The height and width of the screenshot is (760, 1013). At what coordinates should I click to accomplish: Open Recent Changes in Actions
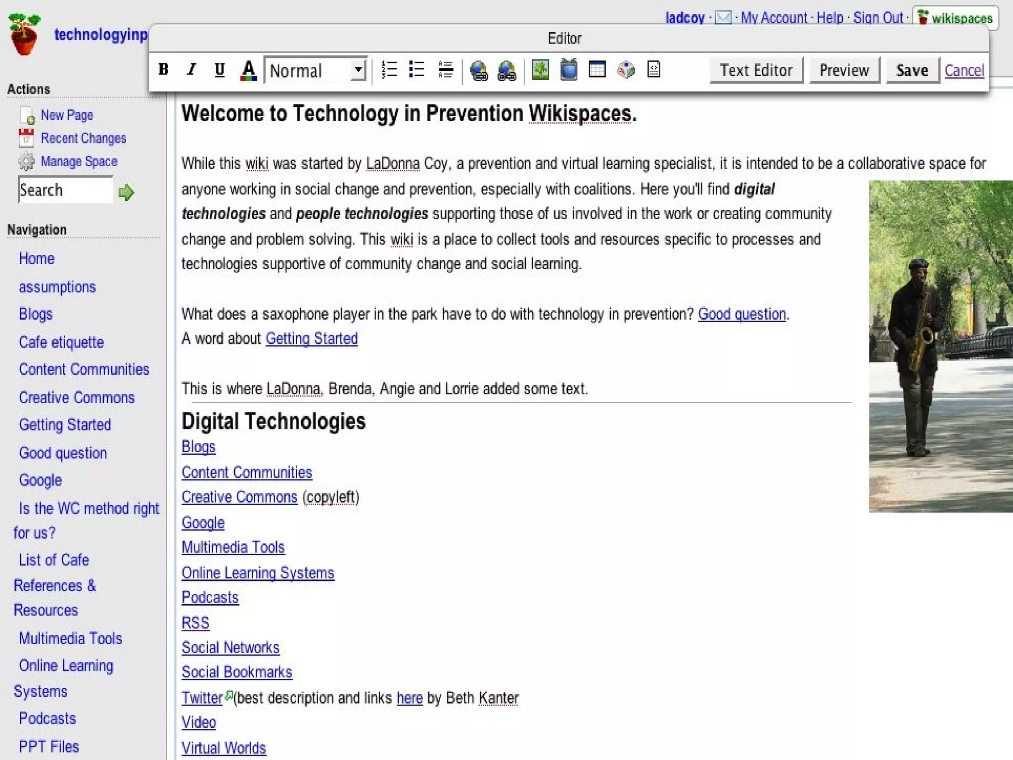tap(83, 138)
